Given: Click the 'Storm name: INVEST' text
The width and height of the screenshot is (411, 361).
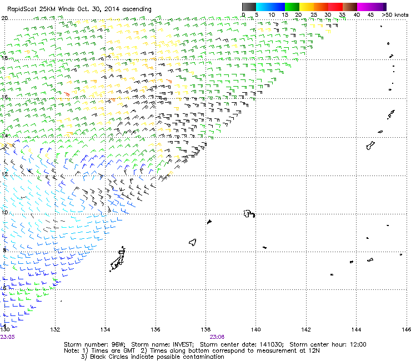Looking at the screenshot, I should click(x=162, y=344).
